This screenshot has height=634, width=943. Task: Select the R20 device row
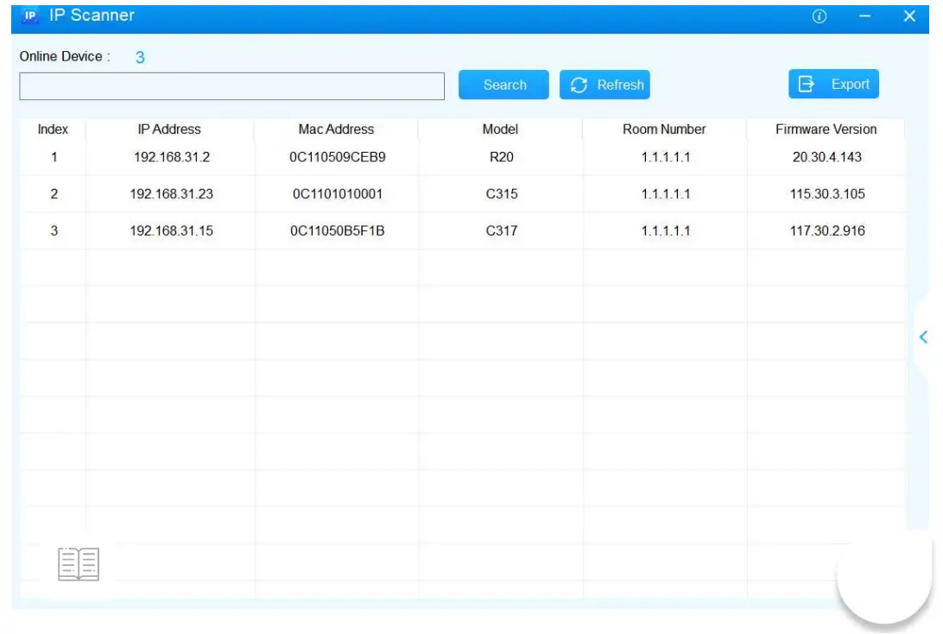501,157
